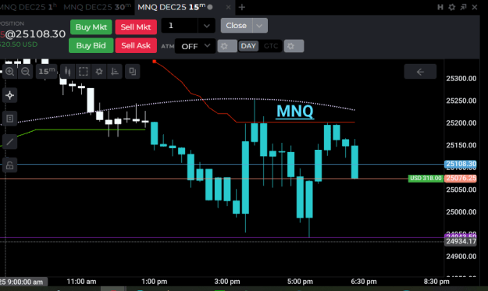Switch to MNQ DEC25 30m tab
The width and height of the screenshot is (488, 291).
point(98,7)
